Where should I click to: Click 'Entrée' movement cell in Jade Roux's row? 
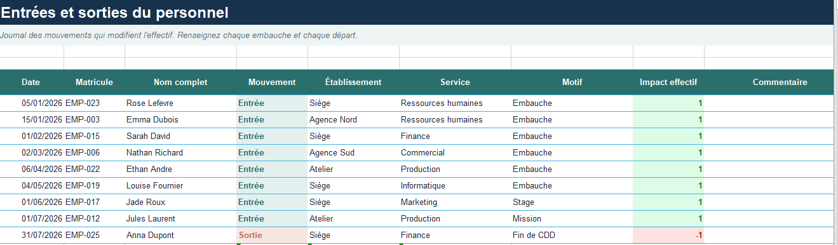(272, 202)
